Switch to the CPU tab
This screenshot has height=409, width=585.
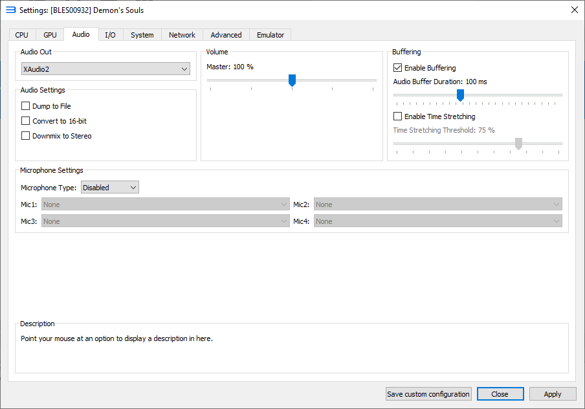[22, 35]
